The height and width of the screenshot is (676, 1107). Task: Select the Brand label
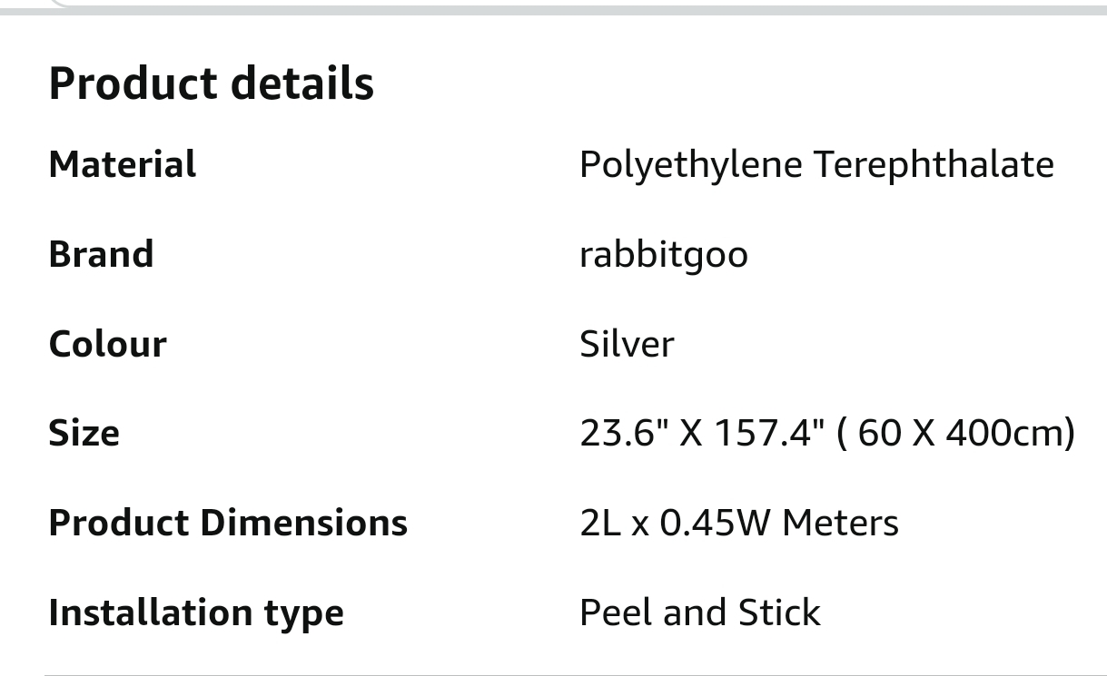click(x=101, y=253)
